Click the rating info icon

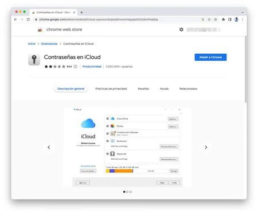(75, 66)
